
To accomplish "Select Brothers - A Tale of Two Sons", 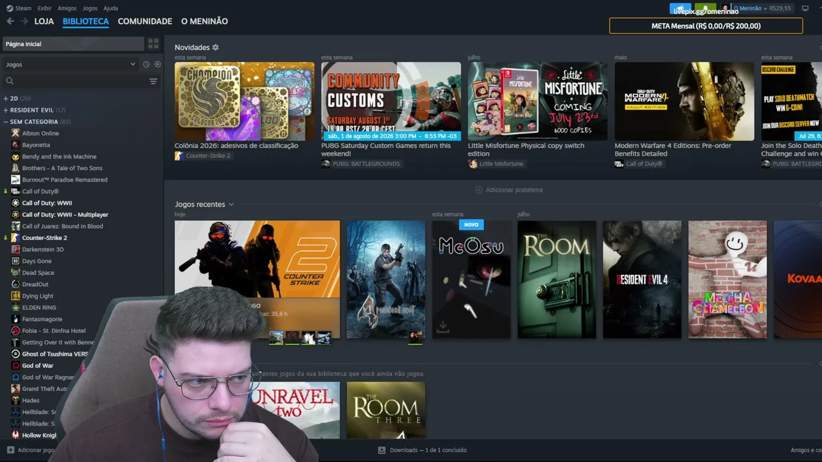I will coord(62,168).
